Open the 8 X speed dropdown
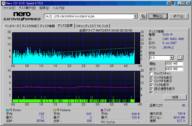The image size is (192, 126). [x=171, y=57]
